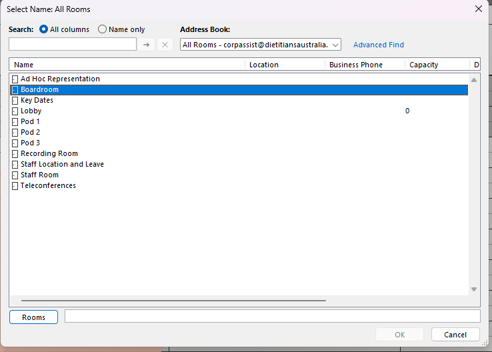
Task: Click the search go arrow button
Action: [146, 45]
